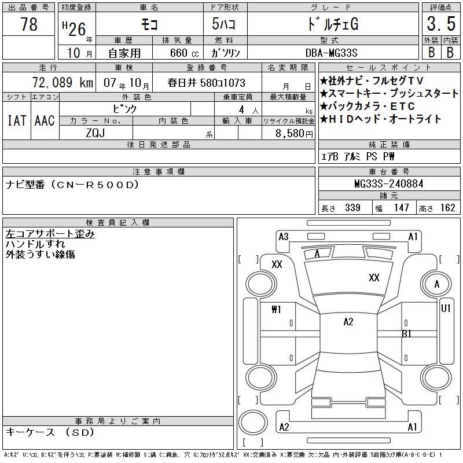Click the navi model note CN-R500D

tap(72, 185)
